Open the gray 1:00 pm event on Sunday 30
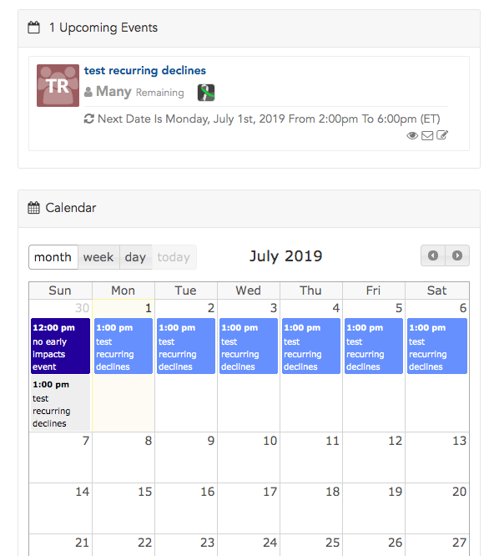 point(60,403)
